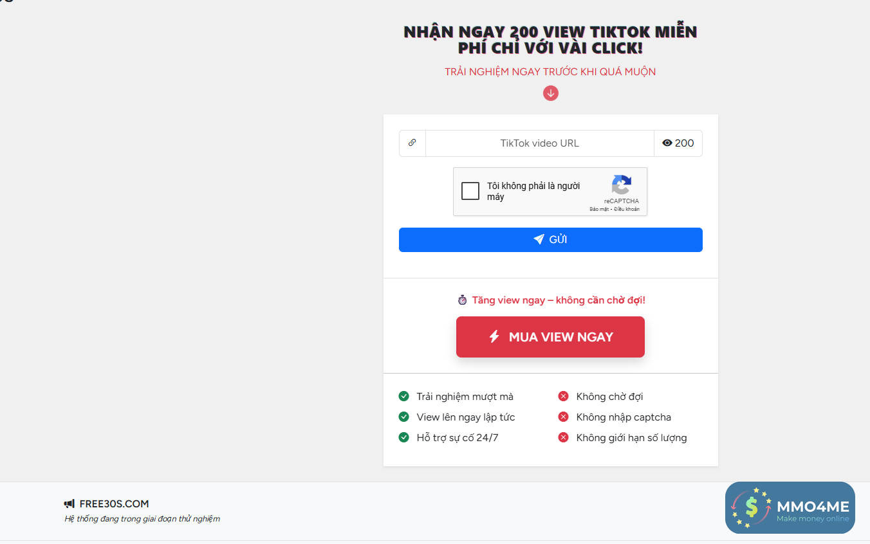Click the red X beside "Không chờ đợi"
Viewport: 870px width, 544px height.
click(564, 396)
